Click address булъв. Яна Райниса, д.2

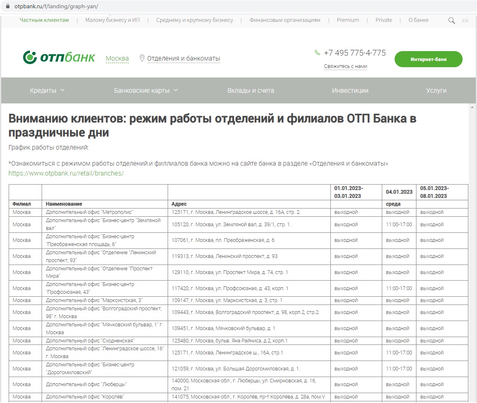point(229,341)
